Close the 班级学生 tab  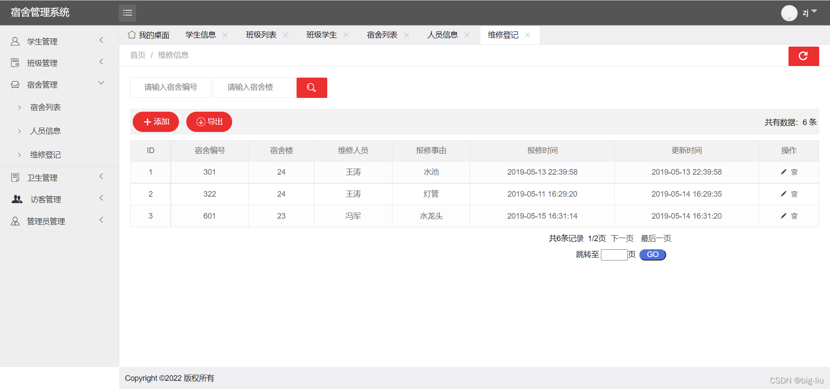tap(346, 35)
